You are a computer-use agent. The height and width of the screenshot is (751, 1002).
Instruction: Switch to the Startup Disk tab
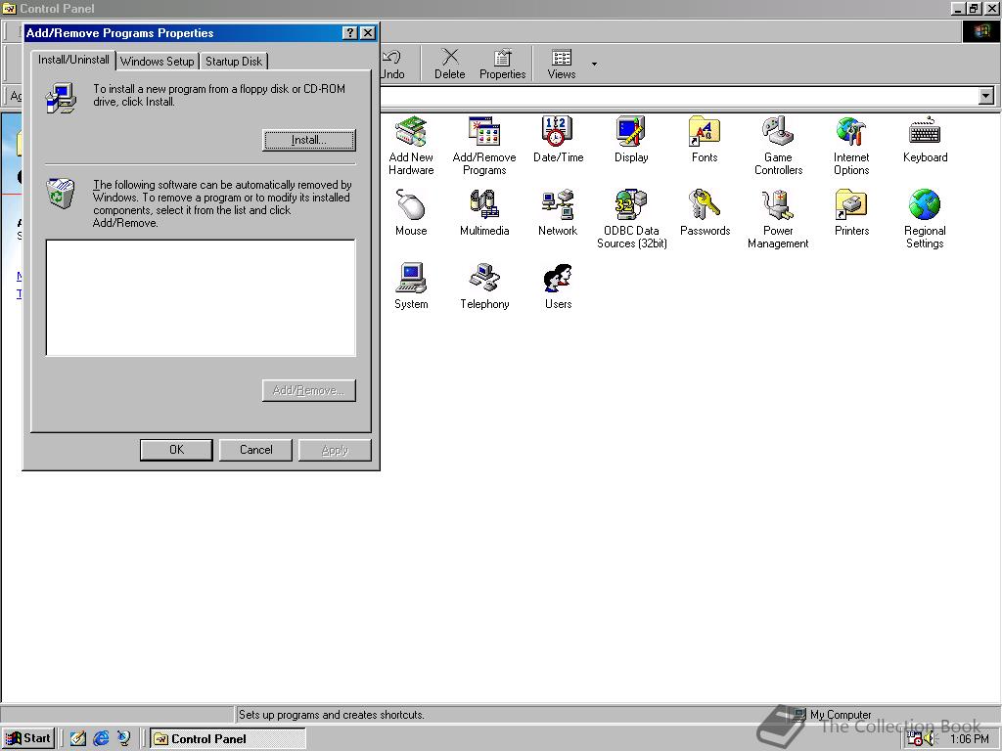click(x=233, y=62)
